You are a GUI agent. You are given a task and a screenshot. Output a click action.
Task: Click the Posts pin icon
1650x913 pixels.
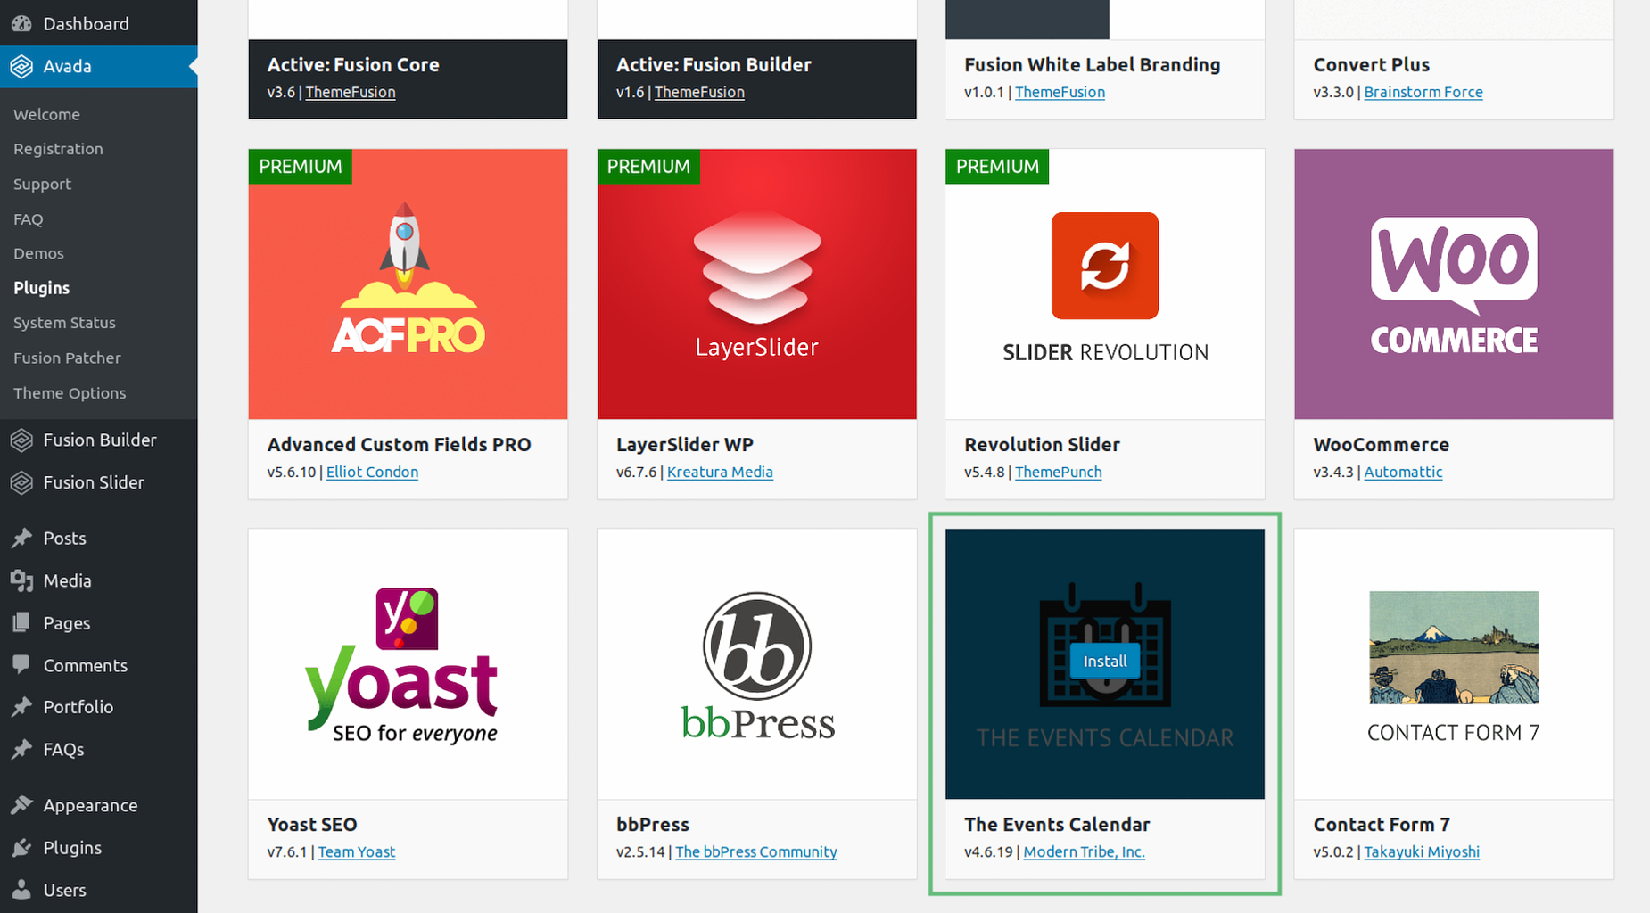coord(21,539)
